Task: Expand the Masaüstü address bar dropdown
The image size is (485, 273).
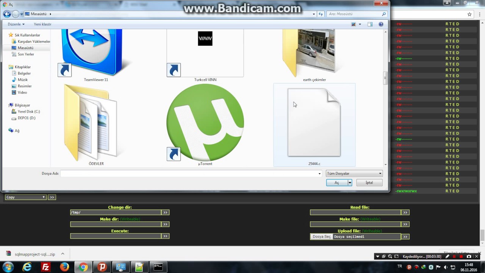Action: pos(314,14)
